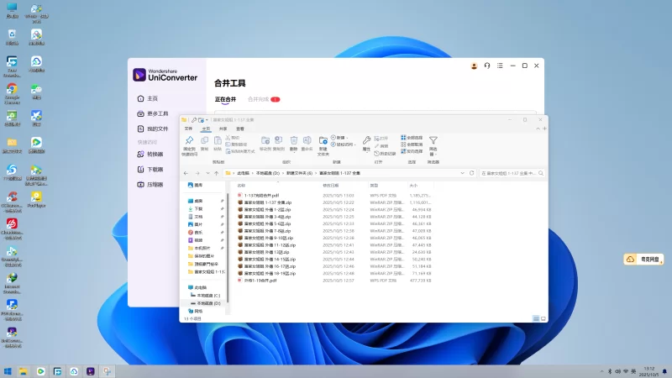Open 转换器 (Converter) in the sidebar
The height and width of the screenshot is (378, 672).
[x=155, y=155]
